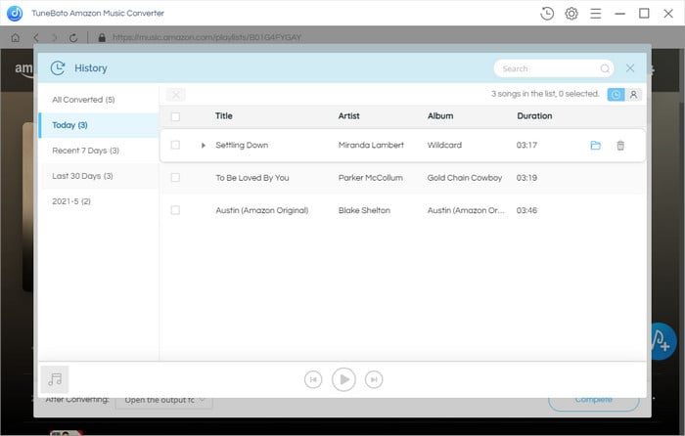Click the delete selected X button

point(175,94)
